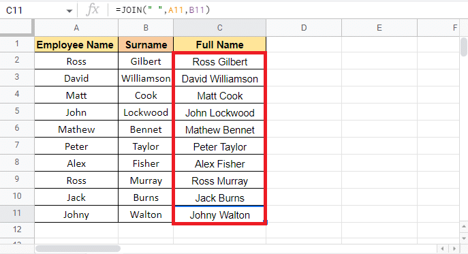
Task: Click the Surname header cell
Action: 146,44
